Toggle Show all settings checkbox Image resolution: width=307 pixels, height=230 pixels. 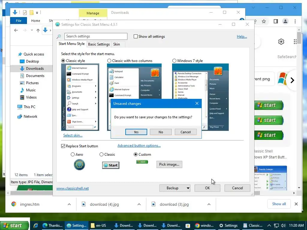click(136, 36)
